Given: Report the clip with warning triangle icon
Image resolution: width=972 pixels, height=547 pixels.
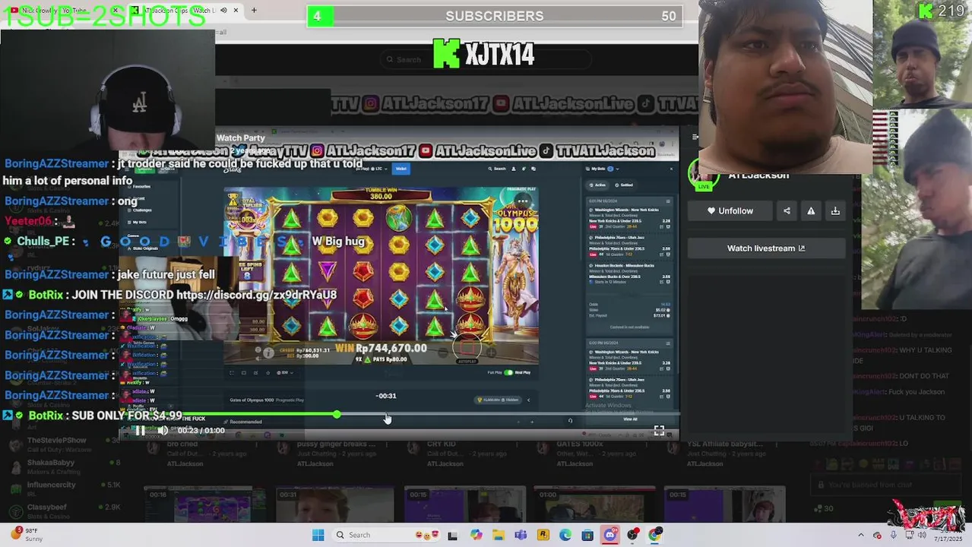Looking at the screenshot, I should 811,211.
